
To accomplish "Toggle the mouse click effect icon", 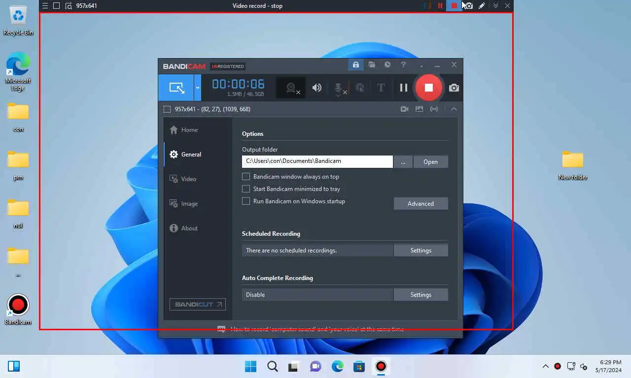I will tap(360, 88).
